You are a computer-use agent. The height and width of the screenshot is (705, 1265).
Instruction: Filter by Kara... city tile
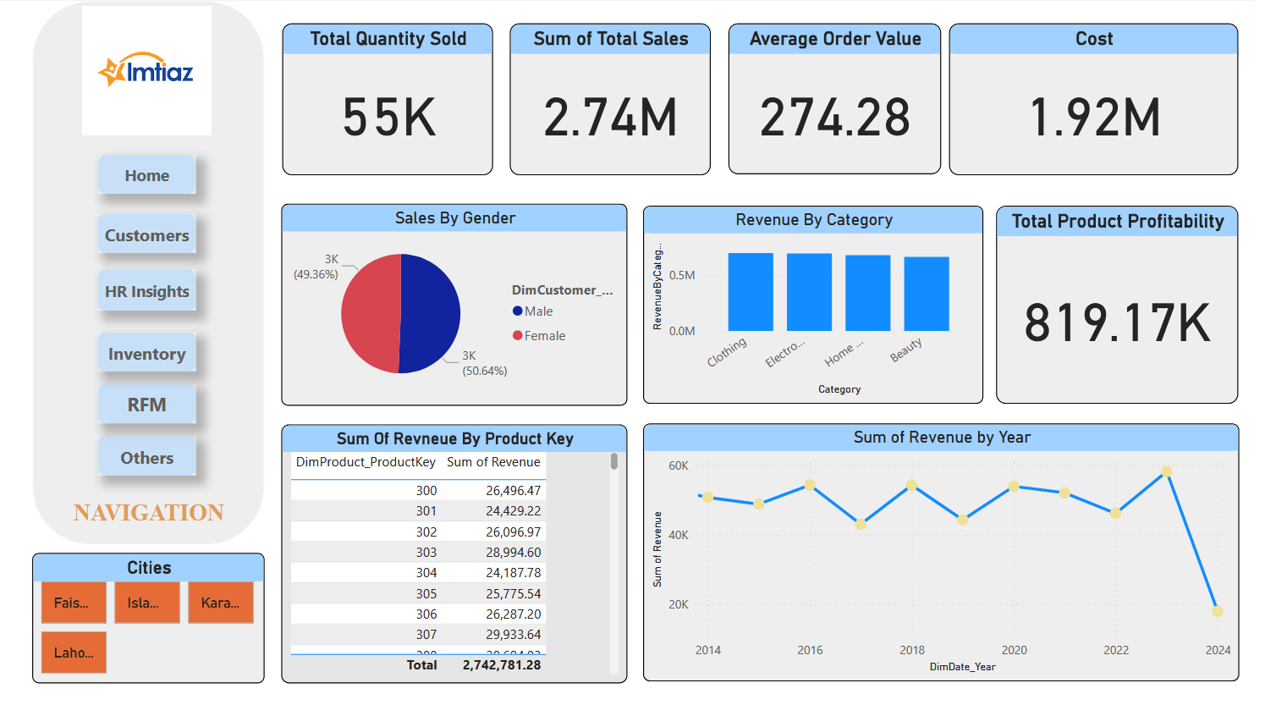221,603
